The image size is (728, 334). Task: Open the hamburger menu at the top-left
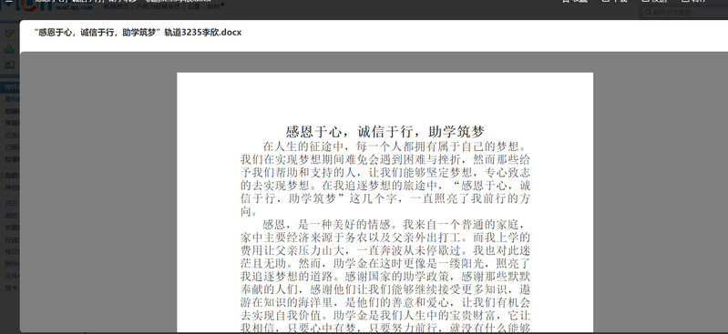point(8,2)
